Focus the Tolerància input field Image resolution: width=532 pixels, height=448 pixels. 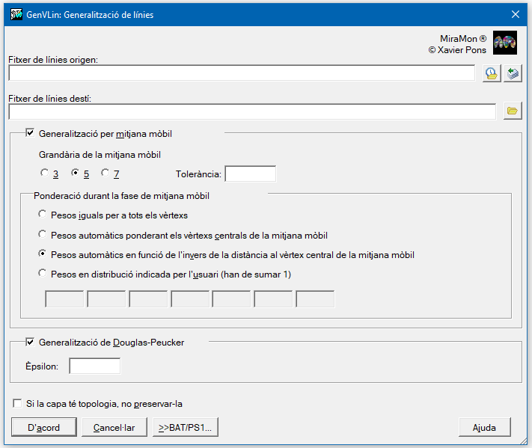(251, 174)
